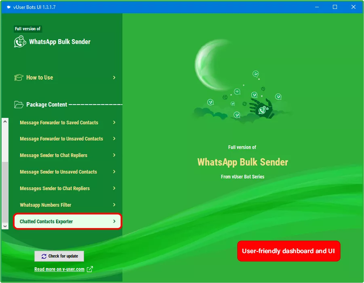Expand Message Sender to Chat Repliers arrow

114,155
